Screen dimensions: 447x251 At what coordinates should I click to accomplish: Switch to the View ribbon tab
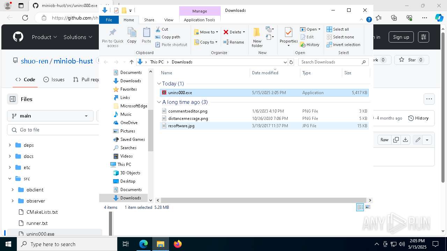[x=169, y=20]
